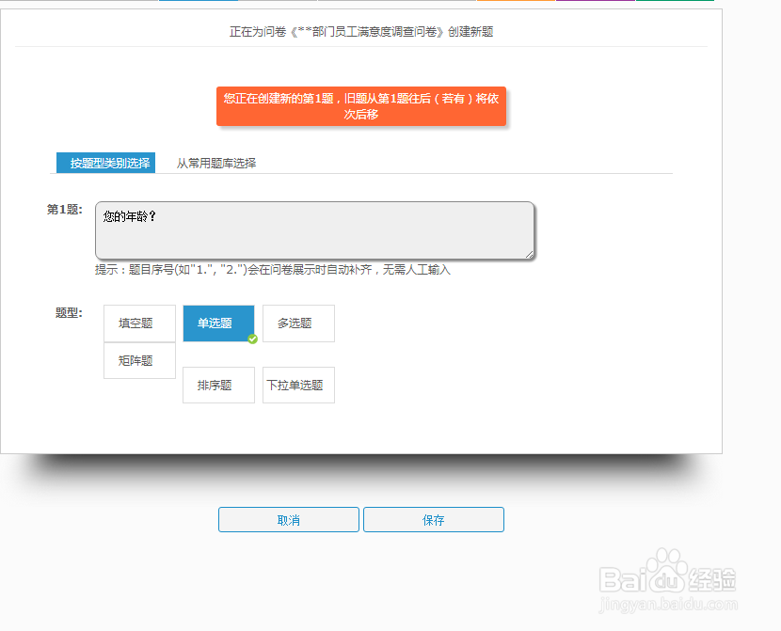Click the 保存 (Save) button

pos(433,519)
